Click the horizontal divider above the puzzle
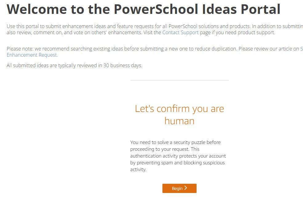The width and height of the screenshot is (303, 201). [x=179, y=80]
